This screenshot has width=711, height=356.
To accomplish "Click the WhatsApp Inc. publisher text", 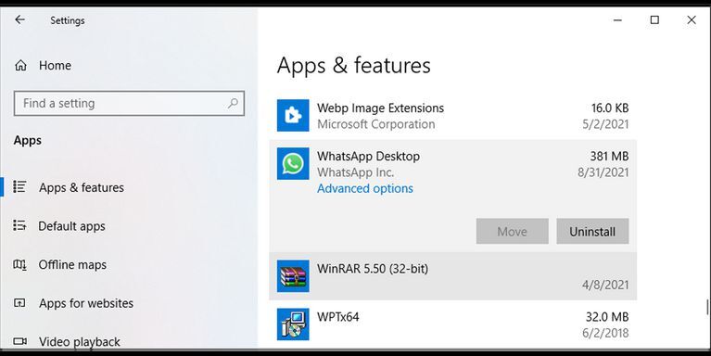I will [356, 172].
